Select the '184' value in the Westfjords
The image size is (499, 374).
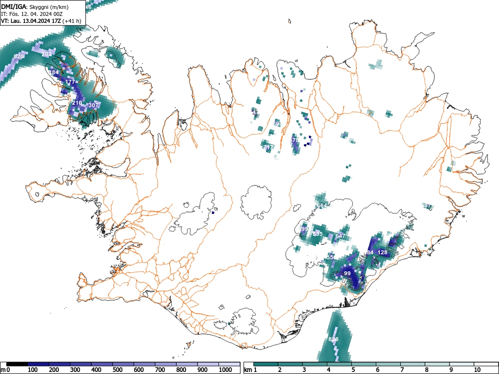[x=54, y=72]
